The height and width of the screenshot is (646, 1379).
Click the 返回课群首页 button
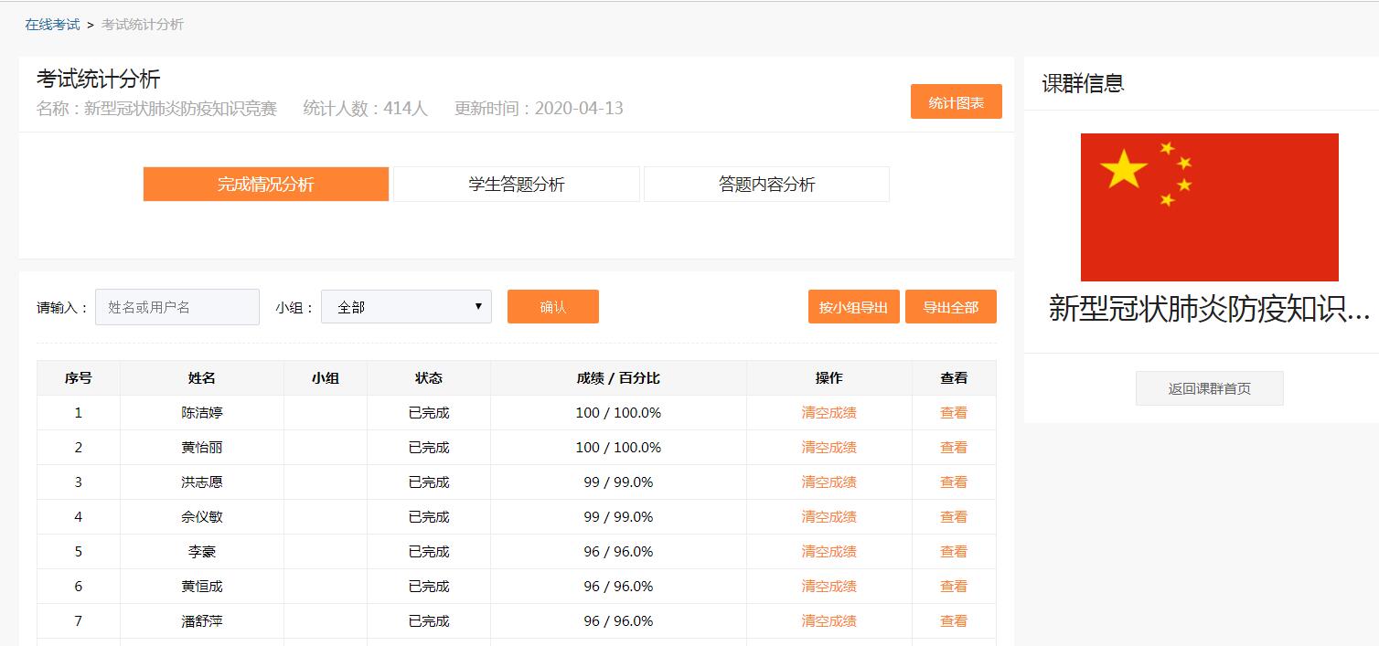click(x=1209, y=388)
